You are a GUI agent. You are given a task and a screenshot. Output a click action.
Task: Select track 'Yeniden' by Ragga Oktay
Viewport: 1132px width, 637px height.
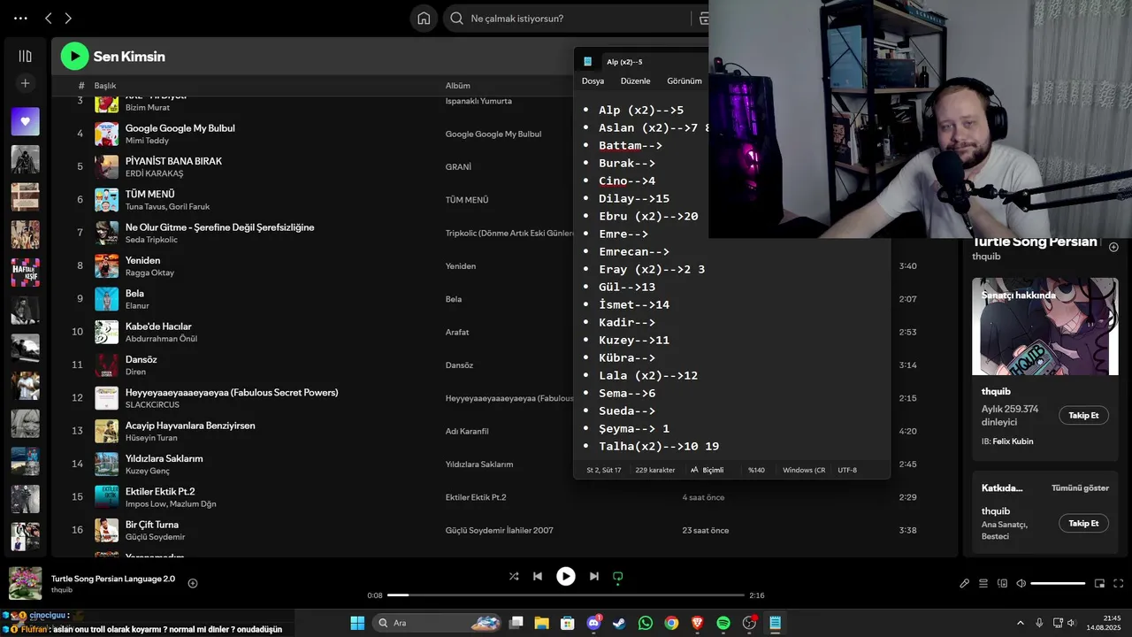pos(142,260)
